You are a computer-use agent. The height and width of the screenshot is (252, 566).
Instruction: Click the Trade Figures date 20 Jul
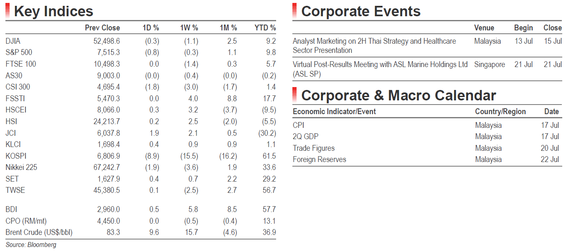(x=550, y=148)
